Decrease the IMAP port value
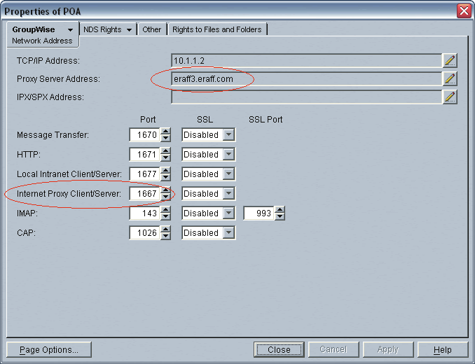475x364 pixels. coord(165,216)
